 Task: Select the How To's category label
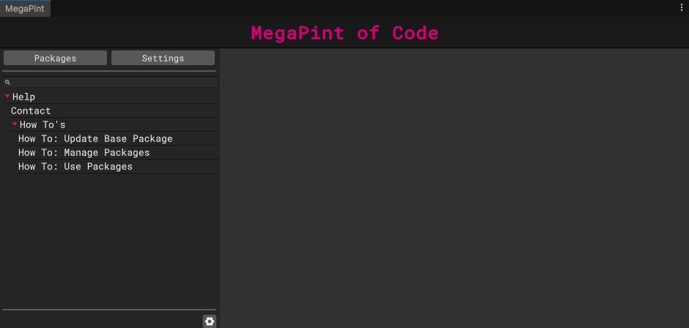[x=43, y=124]
